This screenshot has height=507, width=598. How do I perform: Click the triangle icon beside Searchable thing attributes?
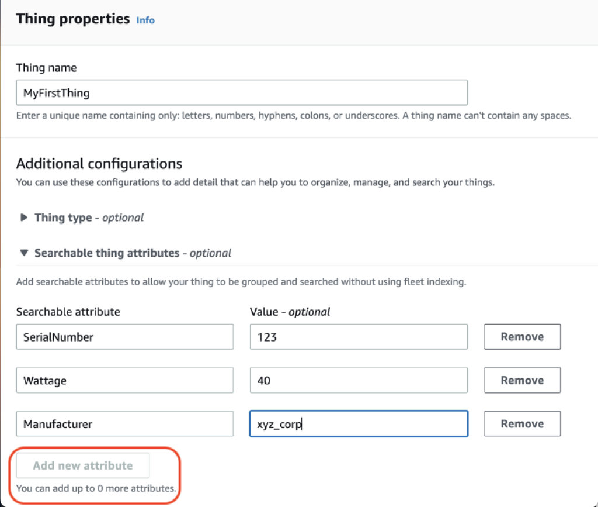coord(23,253)
